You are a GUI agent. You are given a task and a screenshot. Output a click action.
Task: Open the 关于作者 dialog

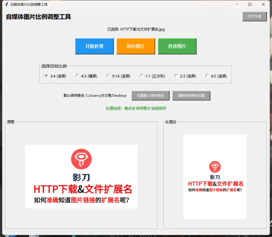click(254, 16)
